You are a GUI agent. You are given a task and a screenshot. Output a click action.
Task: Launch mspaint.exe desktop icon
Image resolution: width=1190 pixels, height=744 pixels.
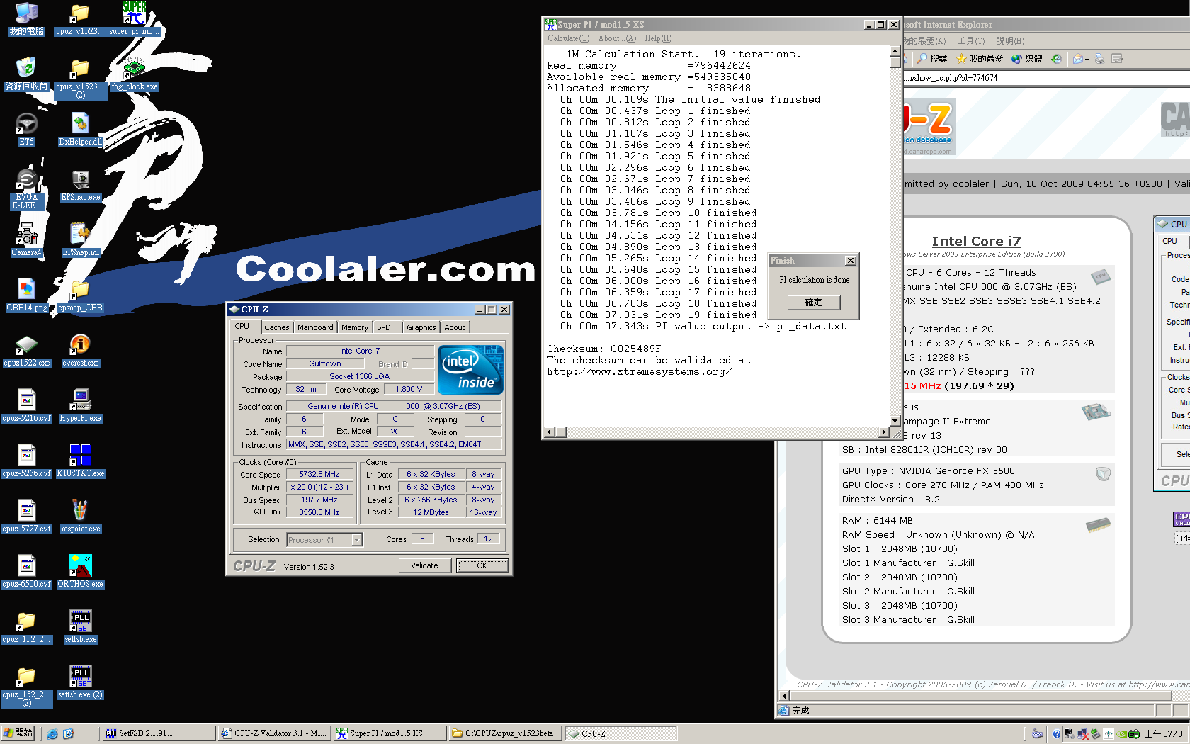point(81,517)
